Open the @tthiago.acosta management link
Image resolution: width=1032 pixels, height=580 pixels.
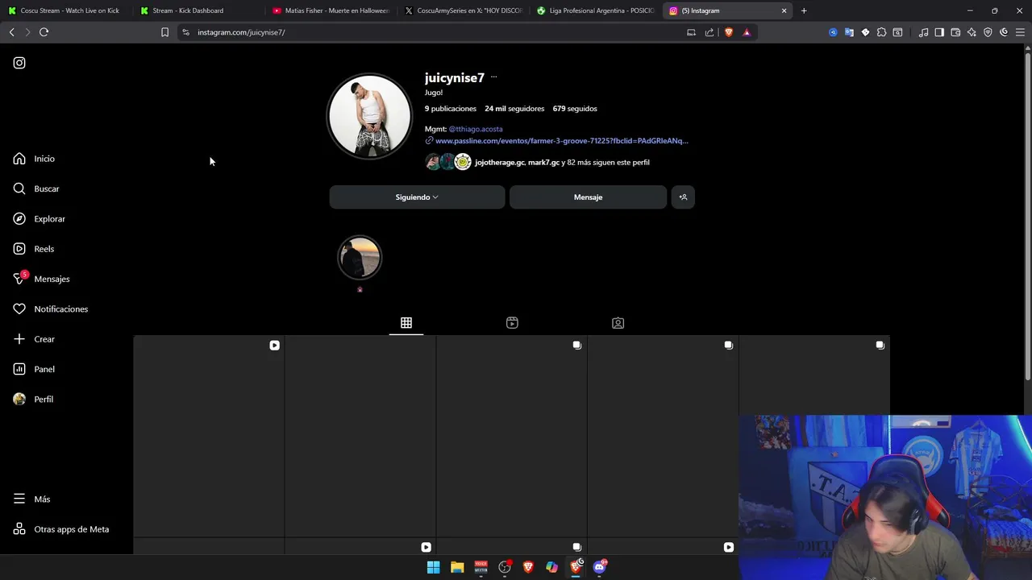point(476,129)
